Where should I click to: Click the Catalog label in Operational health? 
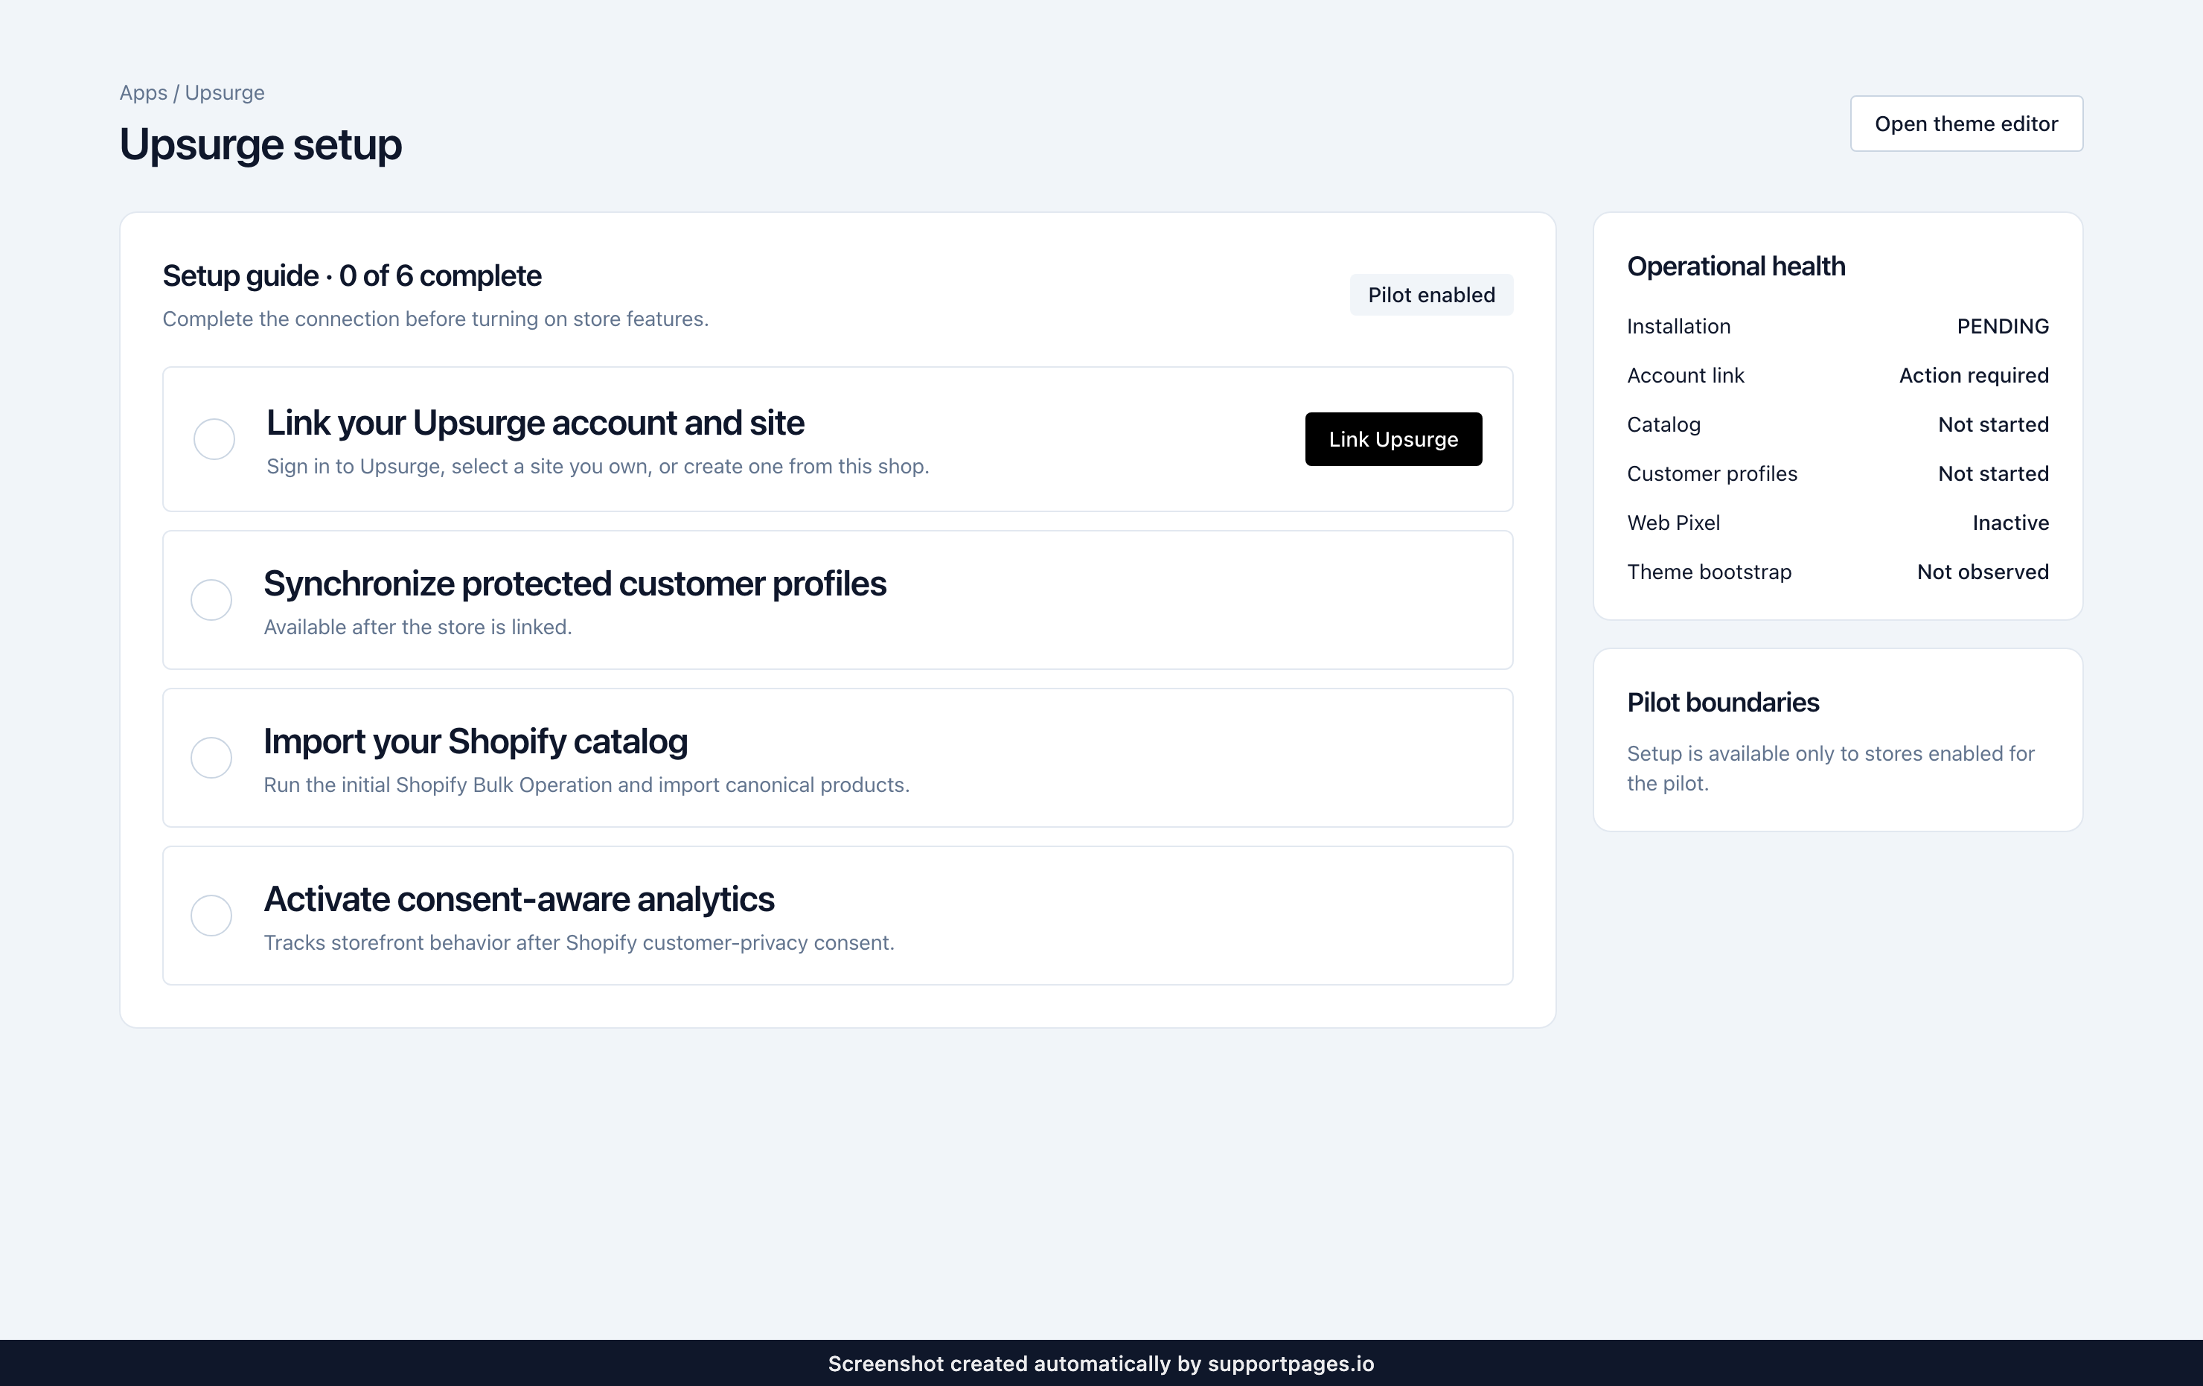1663,424
